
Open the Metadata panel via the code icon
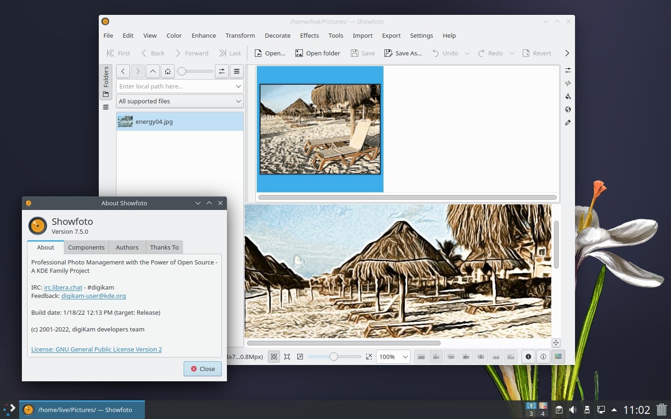click(x=568, y=83)
